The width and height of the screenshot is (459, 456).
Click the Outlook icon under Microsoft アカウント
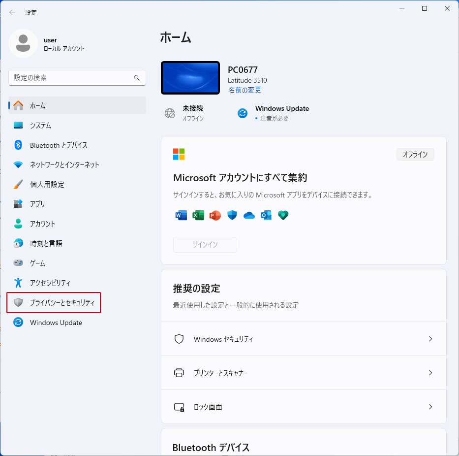click(x=266, y=215)
